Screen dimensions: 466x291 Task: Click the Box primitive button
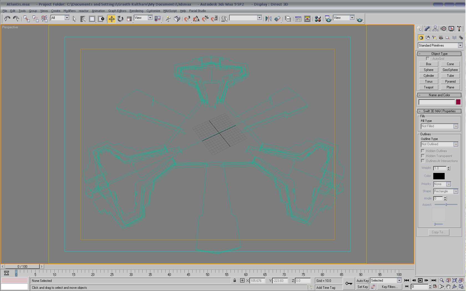click(429, 64)
